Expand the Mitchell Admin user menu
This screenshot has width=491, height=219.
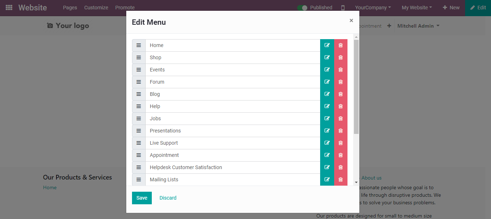tap(418, 26)
